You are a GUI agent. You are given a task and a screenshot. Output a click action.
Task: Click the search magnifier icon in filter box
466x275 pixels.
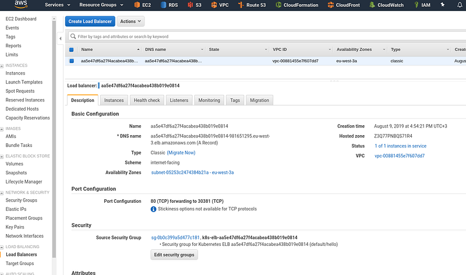click(x=73, y=36)
